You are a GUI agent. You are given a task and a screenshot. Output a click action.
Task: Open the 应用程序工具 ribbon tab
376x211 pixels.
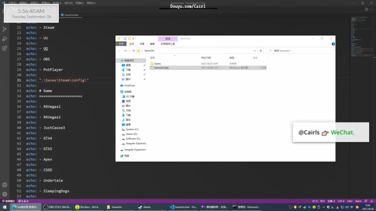[x=168, y=44]
